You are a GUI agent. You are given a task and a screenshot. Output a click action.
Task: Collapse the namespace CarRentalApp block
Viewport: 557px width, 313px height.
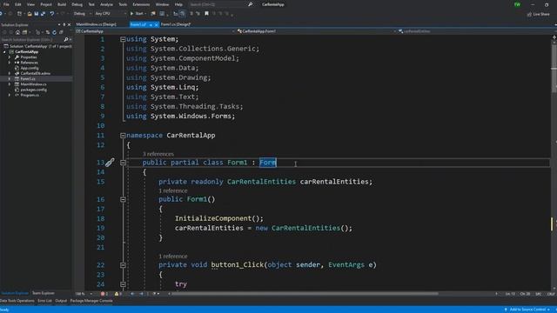click(x=123, y=136)
